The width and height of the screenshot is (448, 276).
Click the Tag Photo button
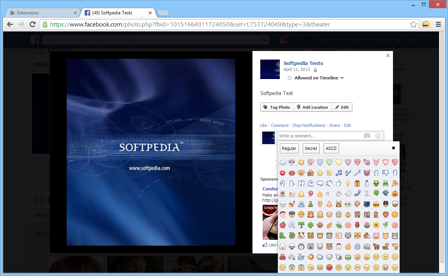277,107
